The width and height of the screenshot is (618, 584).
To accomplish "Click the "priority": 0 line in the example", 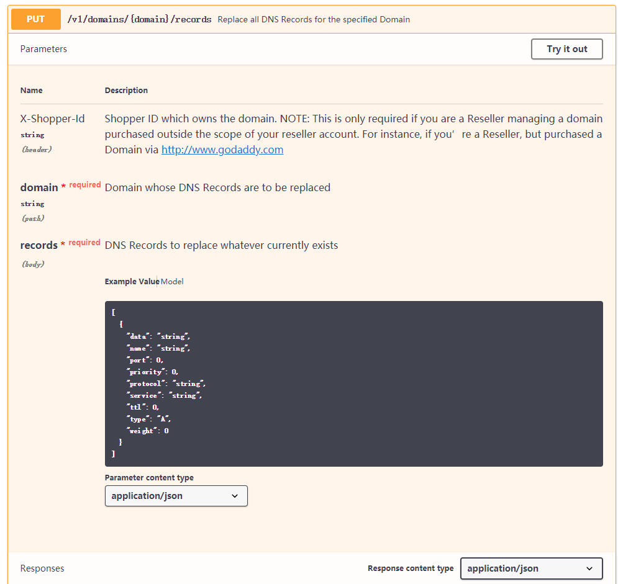I will [152, 372].
